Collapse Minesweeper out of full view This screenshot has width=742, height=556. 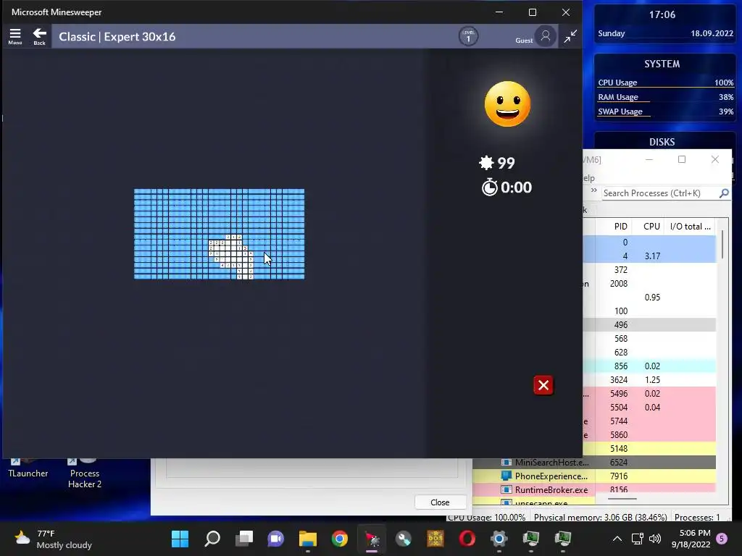click(570, 36)
